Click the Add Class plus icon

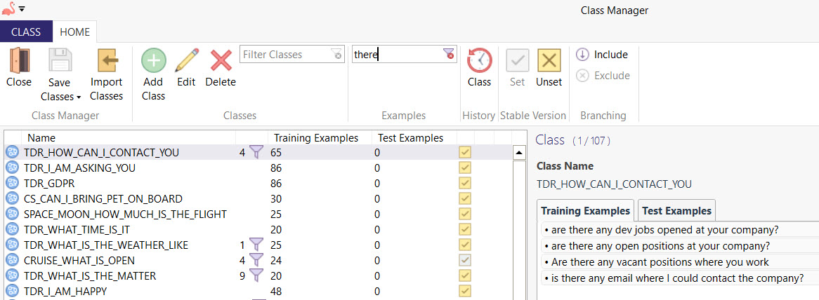point(153,60)
